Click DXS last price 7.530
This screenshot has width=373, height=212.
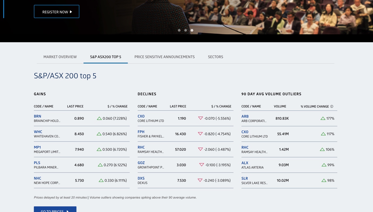click(182, 180)
